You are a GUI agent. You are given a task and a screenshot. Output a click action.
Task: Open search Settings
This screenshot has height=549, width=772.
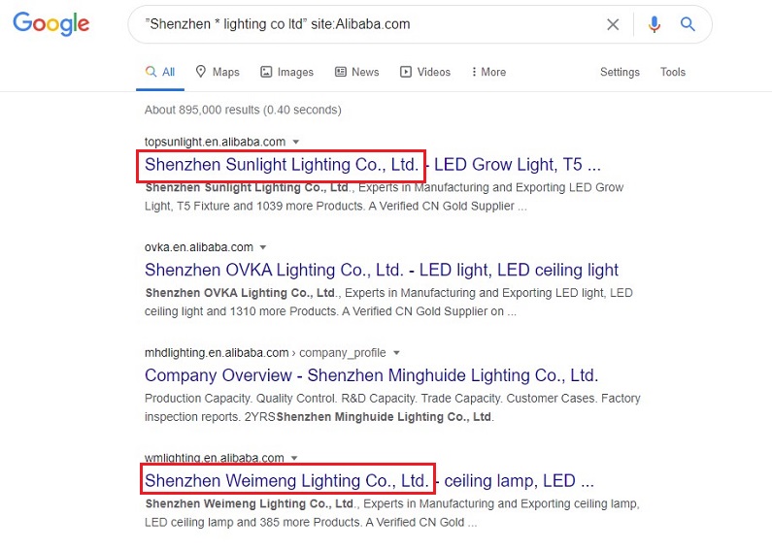pyautogui.click(x=620, y=72)
